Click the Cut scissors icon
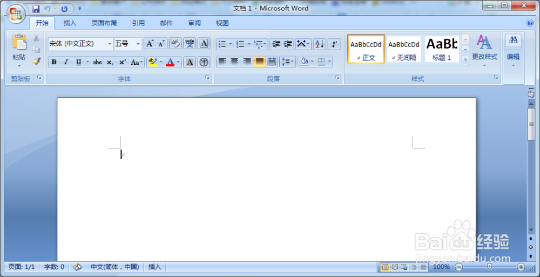 36,38
